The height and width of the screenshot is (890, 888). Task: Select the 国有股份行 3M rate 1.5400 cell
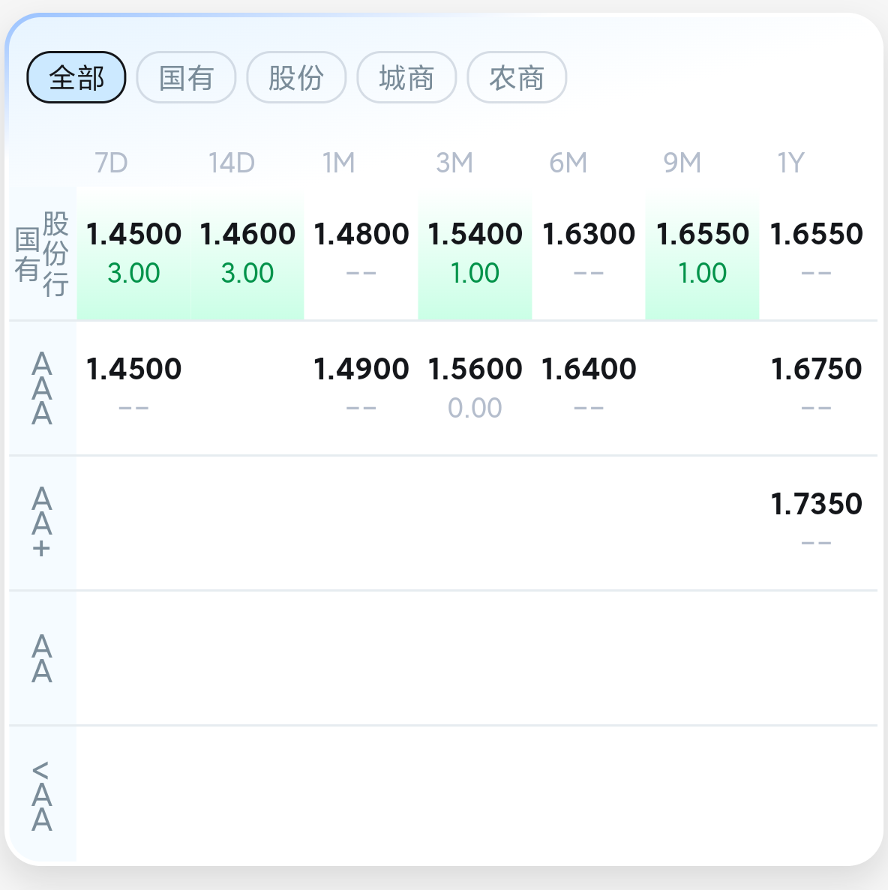tap(475, 253)
